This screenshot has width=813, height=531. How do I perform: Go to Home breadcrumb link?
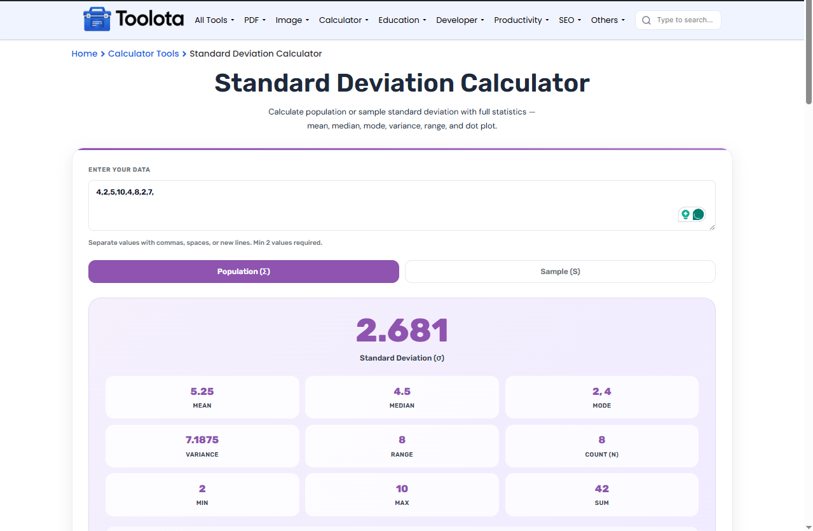tap(85, 54)
